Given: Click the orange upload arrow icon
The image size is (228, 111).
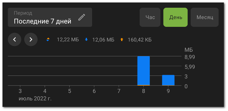Looking at the screenshot, I should tap(122, 39).
